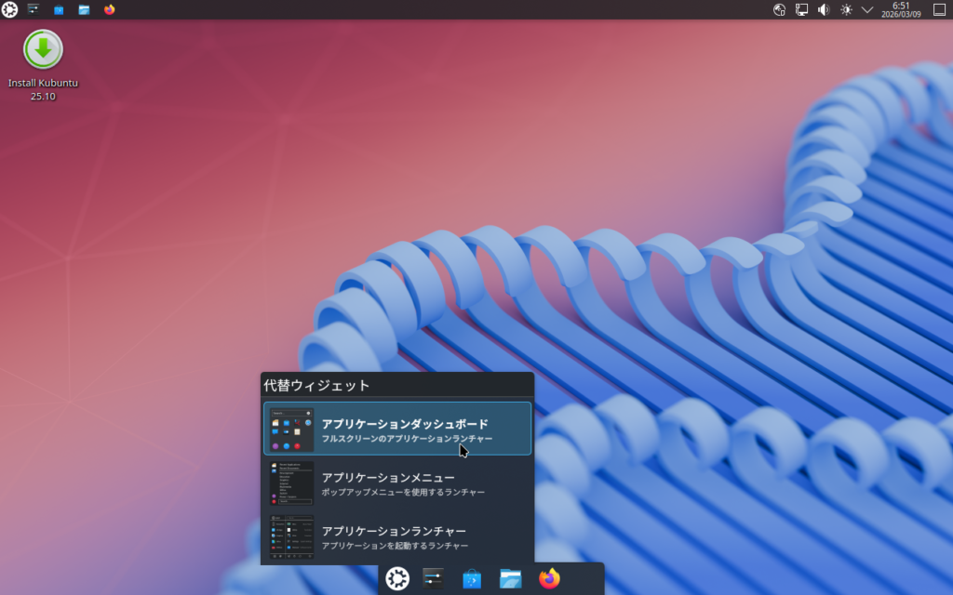This screenshot has width=953, height=595.
Task: Open the network globe tray icon
Action: point(780,9)
